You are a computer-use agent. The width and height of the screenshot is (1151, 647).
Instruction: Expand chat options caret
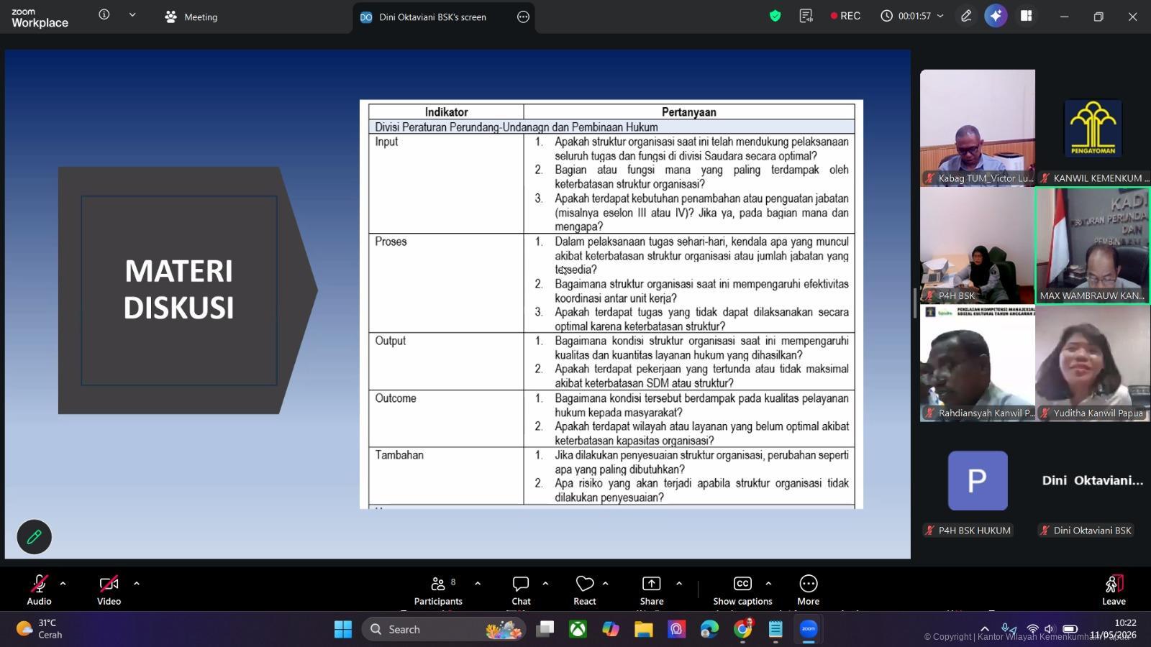(545, 584)
